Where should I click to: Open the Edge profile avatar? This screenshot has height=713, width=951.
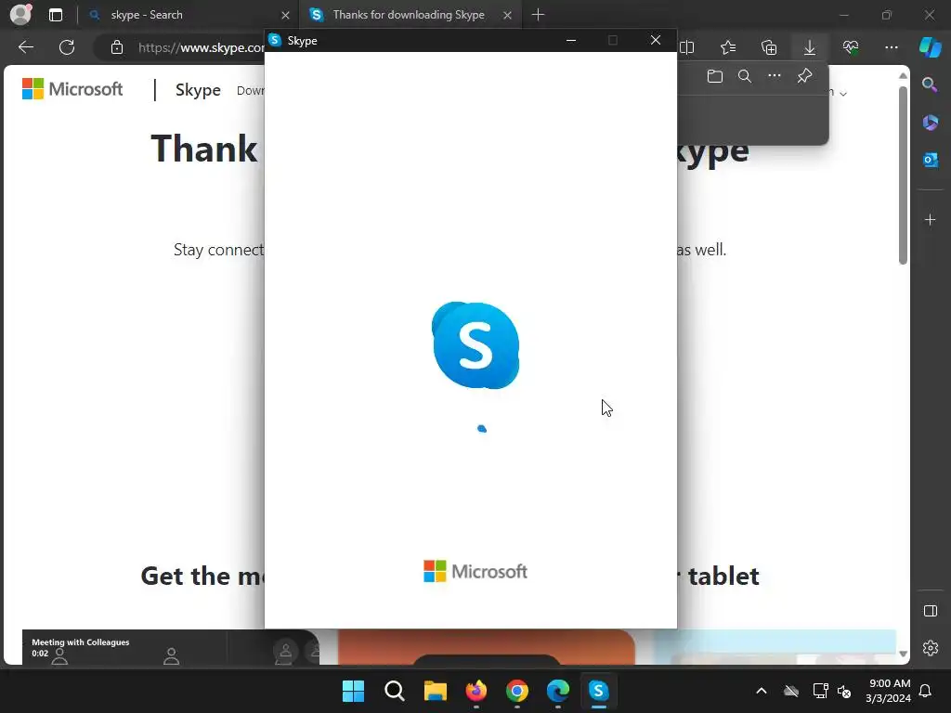(20, 15)
